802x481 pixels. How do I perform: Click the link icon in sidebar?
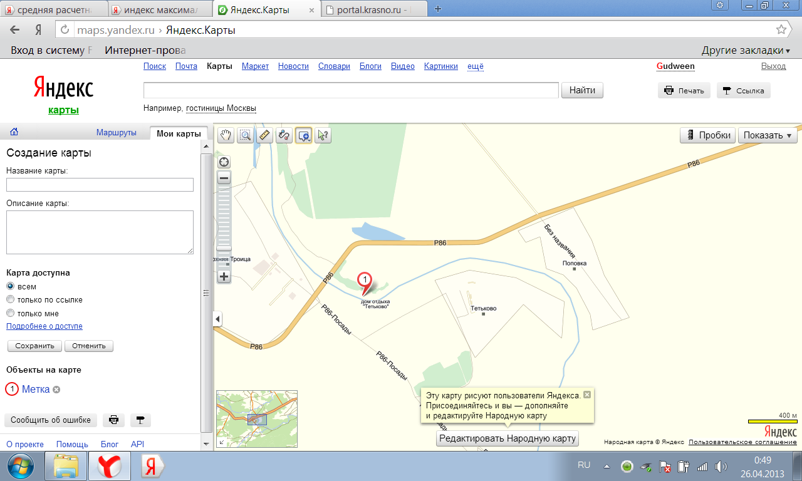[x=140, y=420]
